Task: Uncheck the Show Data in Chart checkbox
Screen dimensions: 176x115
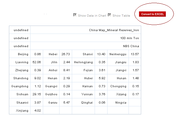Action: [x=75, y=15]
